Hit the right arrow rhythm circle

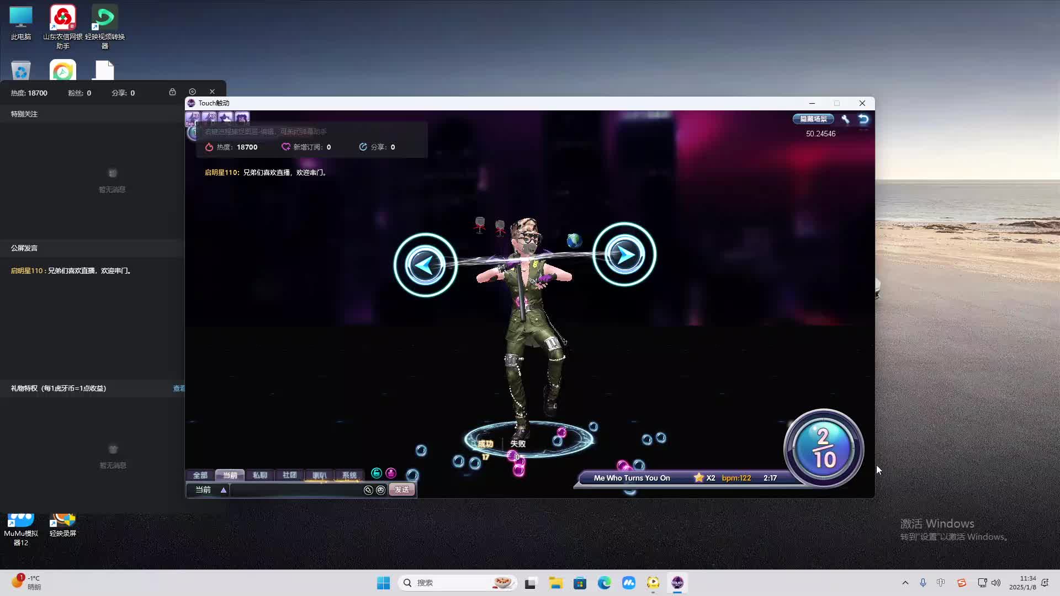624,254
